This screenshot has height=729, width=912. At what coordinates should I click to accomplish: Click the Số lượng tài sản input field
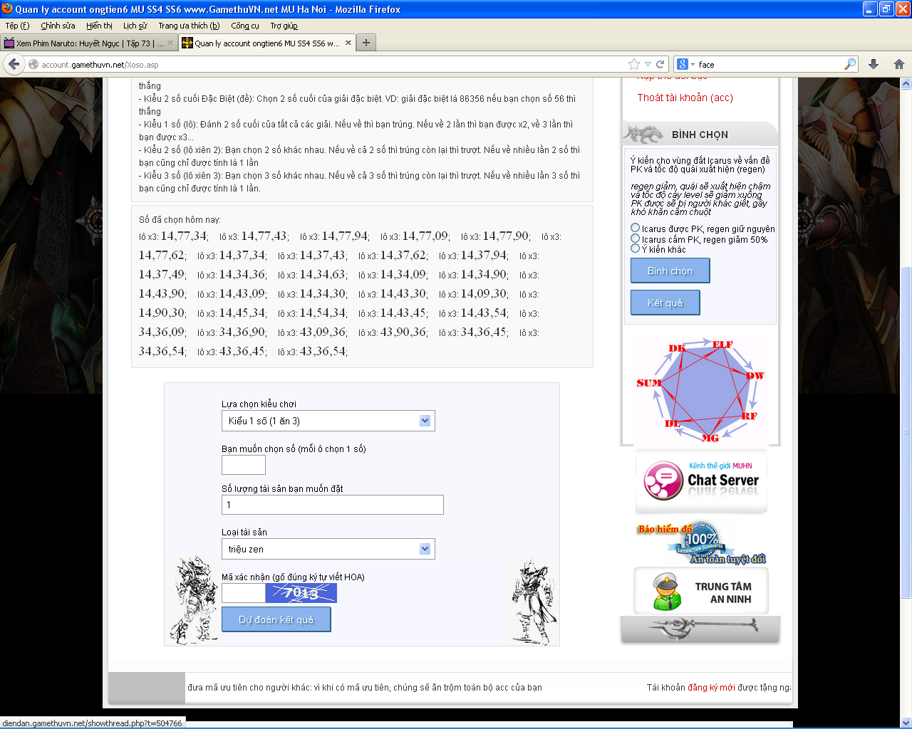(333, 505)
